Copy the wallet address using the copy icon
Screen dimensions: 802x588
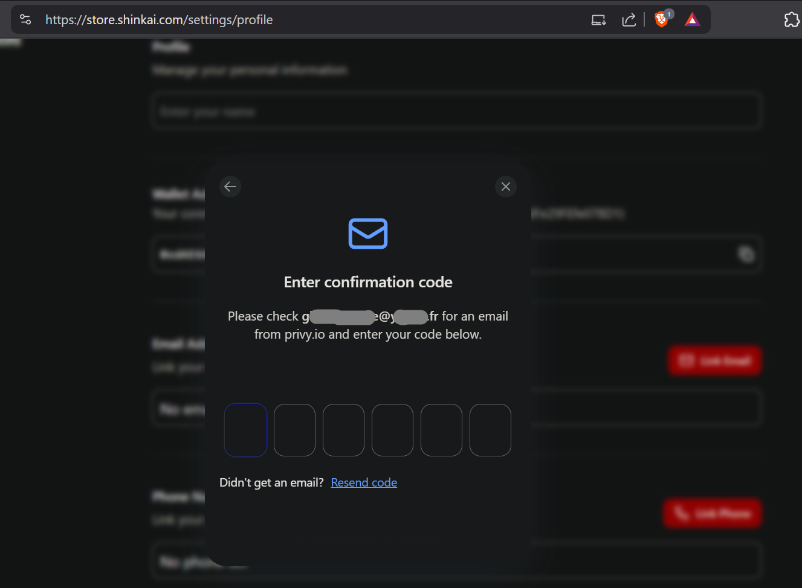[x=746, y=254]
